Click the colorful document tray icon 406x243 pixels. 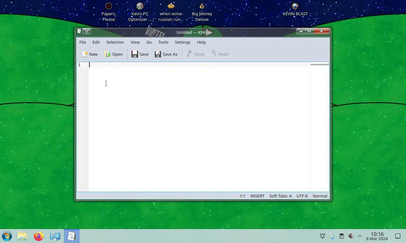click(x=332, y=236)
